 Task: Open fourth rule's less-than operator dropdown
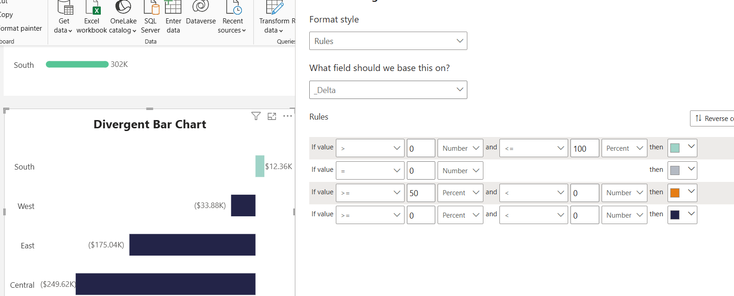[534, 215]
